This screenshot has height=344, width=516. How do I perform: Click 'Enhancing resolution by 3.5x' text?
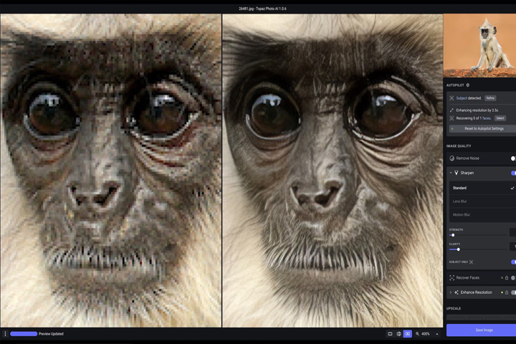point(477,110)
